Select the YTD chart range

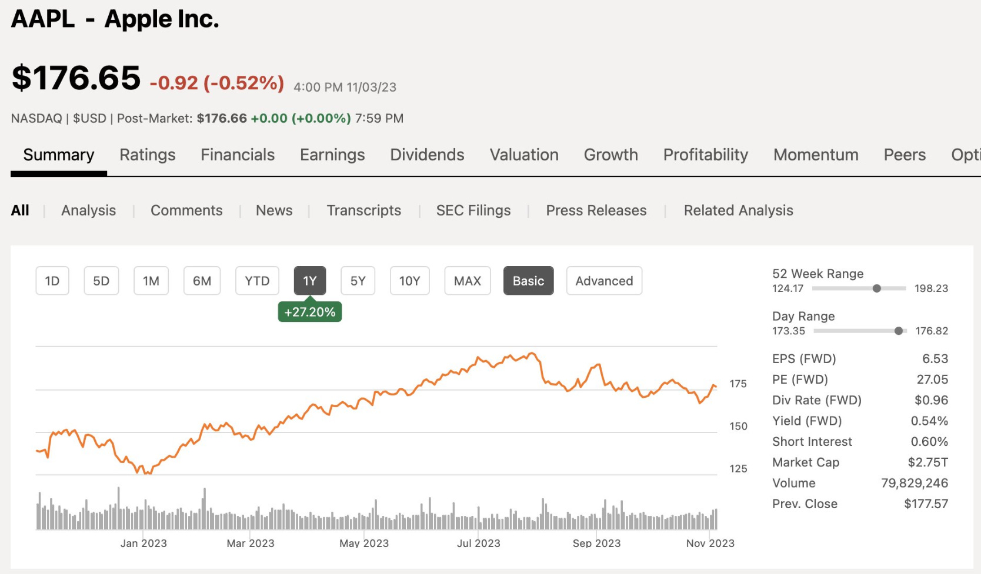[257, 281]
